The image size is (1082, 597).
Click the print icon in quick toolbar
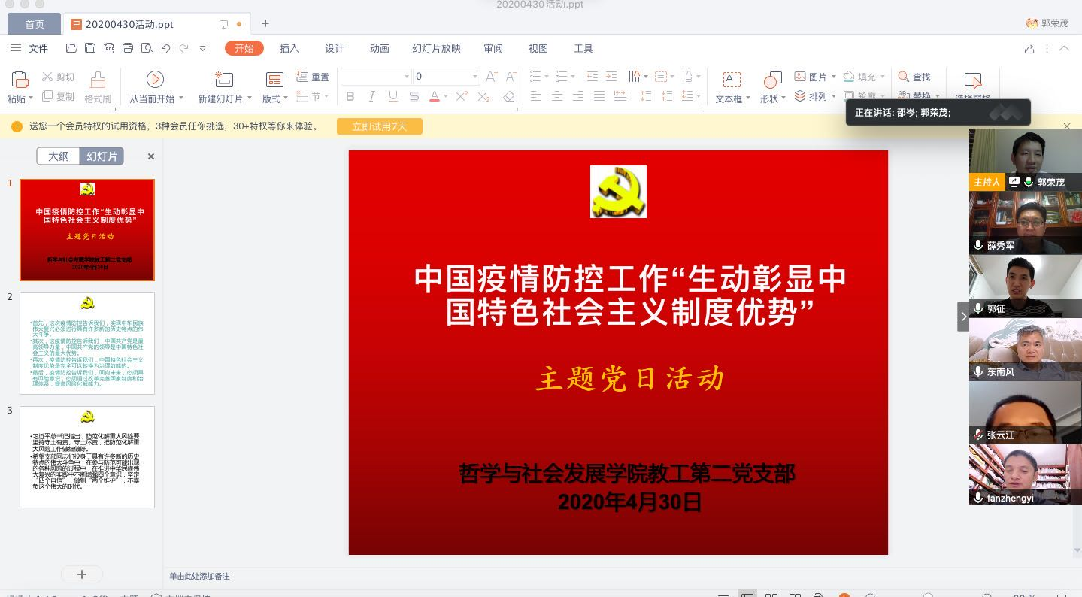128,48
